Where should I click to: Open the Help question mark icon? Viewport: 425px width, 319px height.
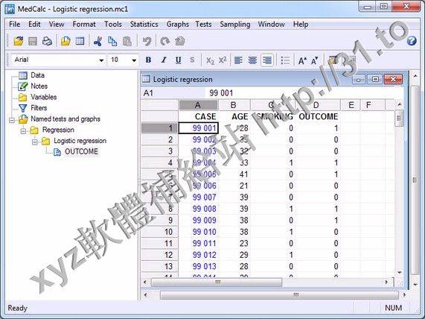pyautogui.click(x=412, y=41)
